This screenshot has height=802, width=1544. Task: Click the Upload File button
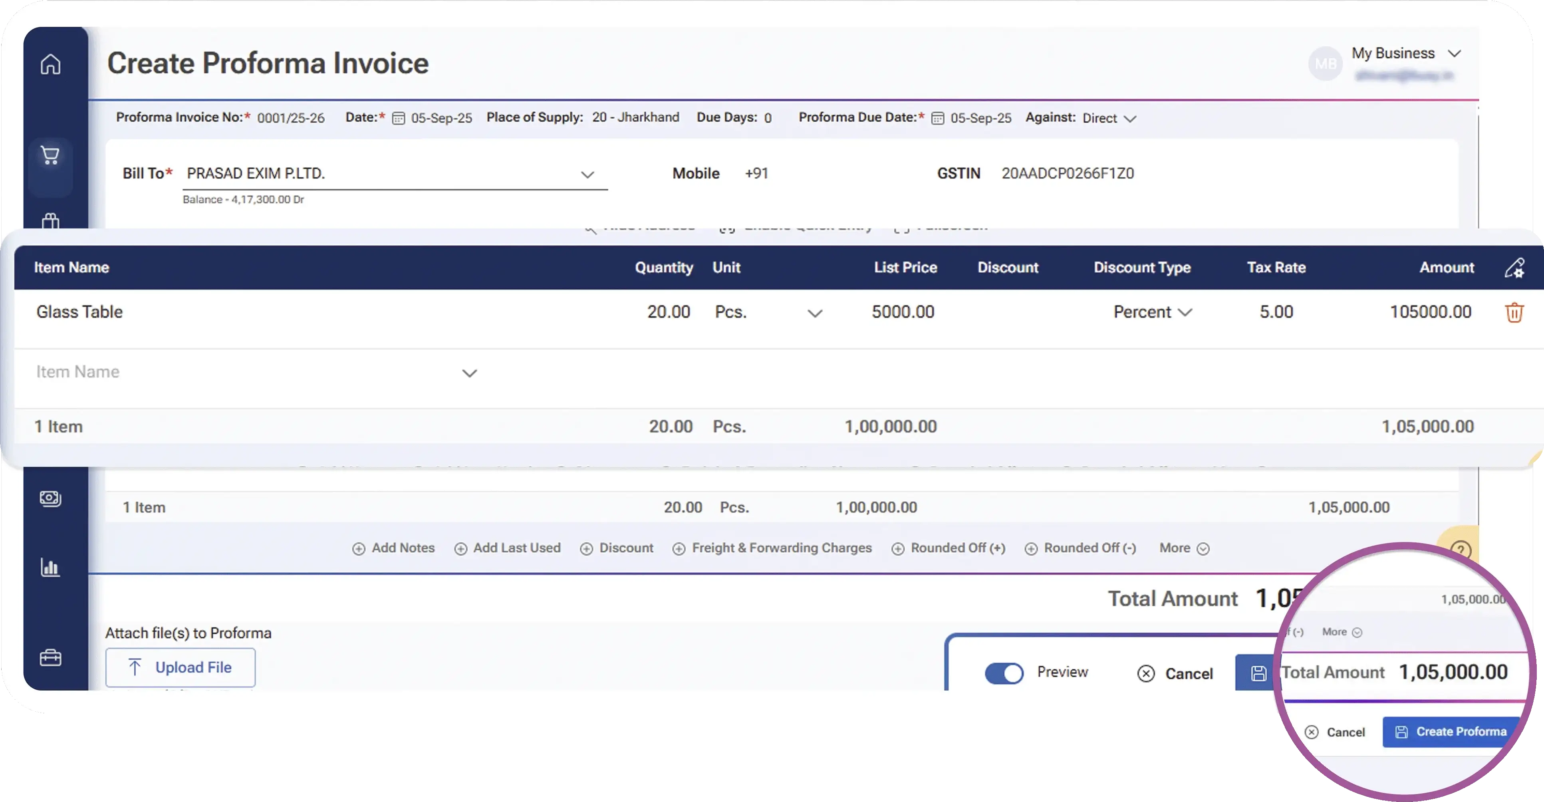181,667
